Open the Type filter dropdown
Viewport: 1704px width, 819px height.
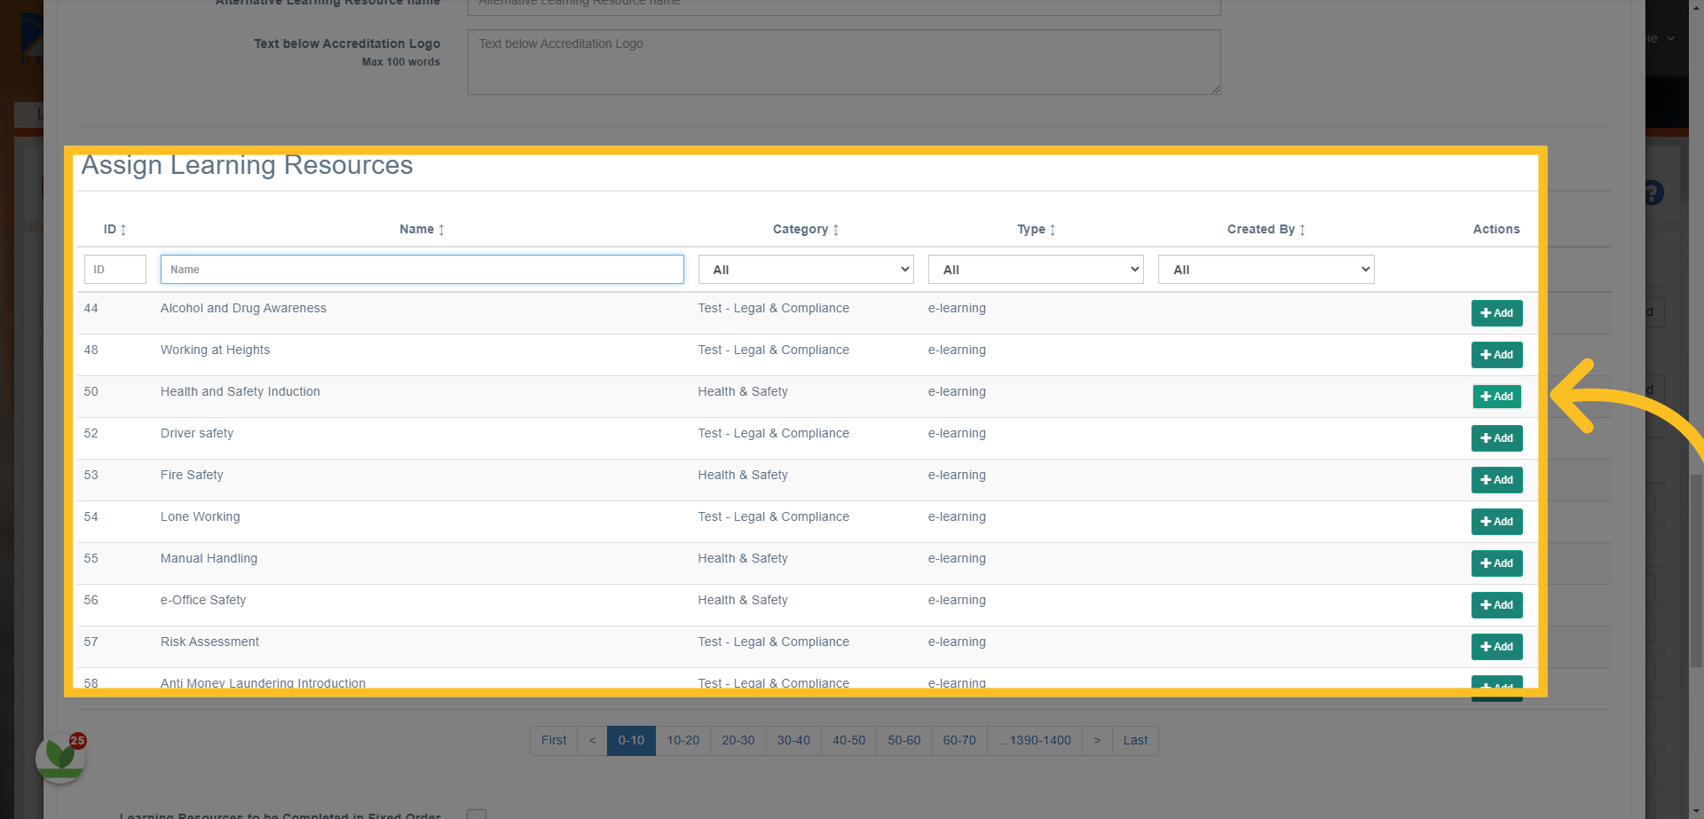(x=1036, y=270)
